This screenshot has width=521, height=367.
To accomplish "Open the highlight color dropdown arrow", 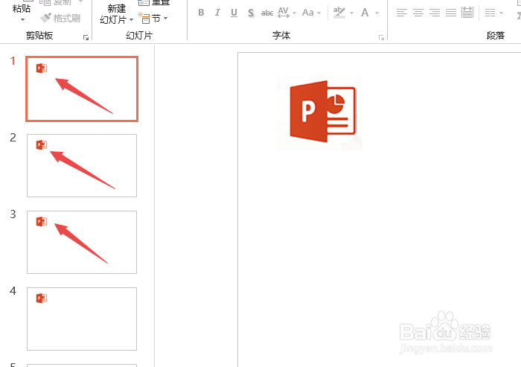I will click(352, 13).
